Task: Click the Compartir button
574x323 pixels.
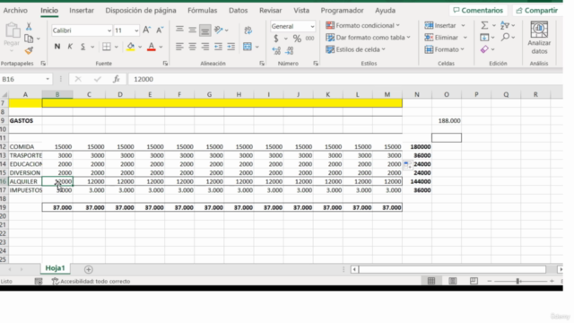Action: [x=536, y=10]
